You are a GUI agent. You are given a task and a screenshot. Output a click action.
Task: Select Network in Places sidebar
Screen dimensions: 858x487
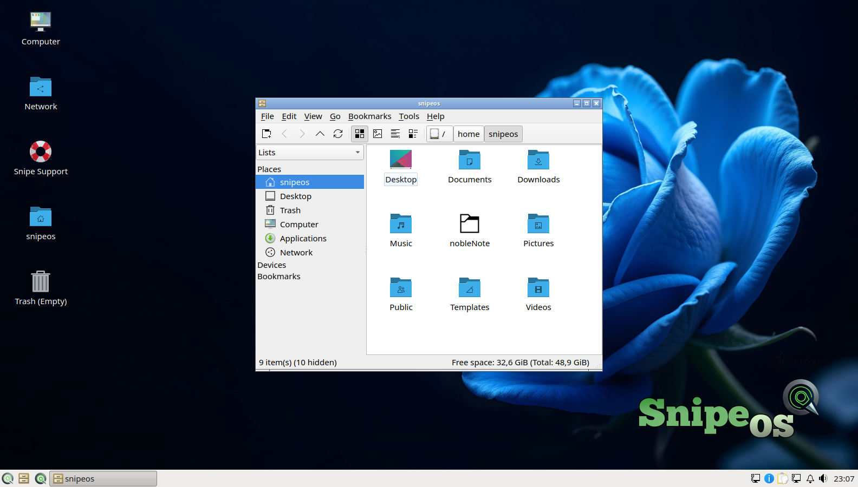coord(310,253)
